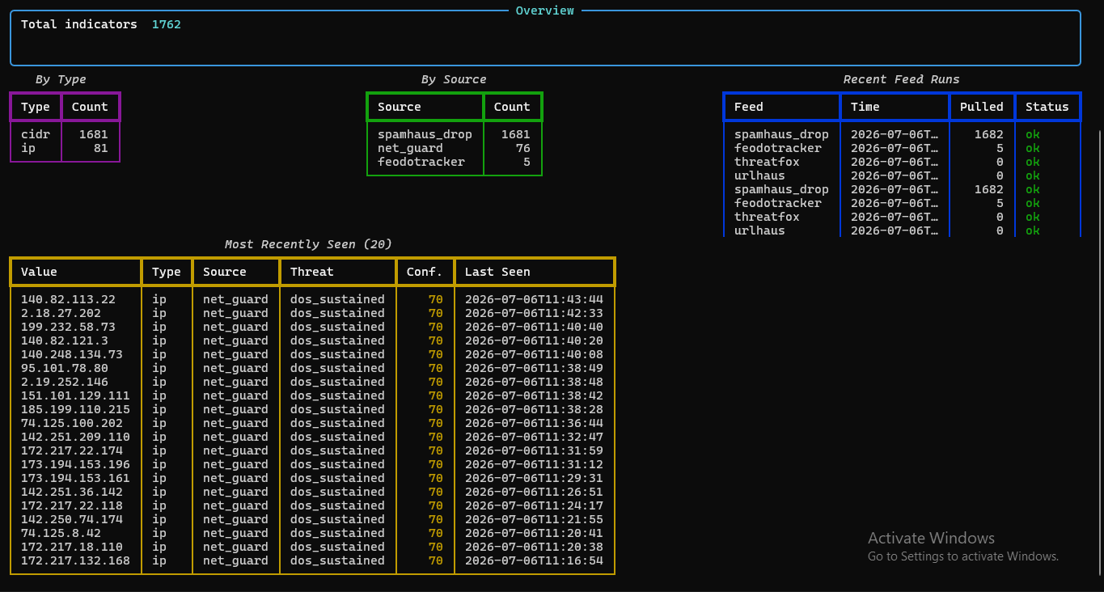Click IP address 172.217.132.168
The image size is (1104, 592).
click(x=75, y=560)
